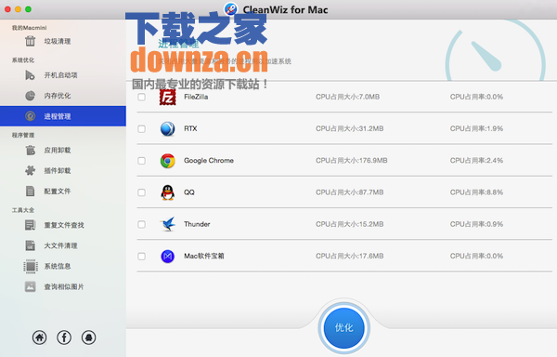Click the Thunder blue bird app icon
The image size is (557, 357).
click(168, 224)
